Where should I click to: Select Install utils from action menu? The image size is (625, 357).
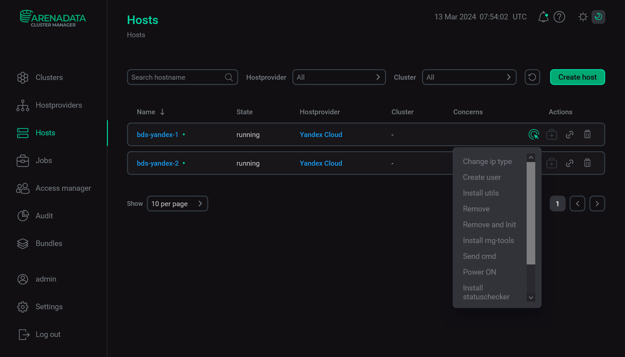tap(481, 193)
